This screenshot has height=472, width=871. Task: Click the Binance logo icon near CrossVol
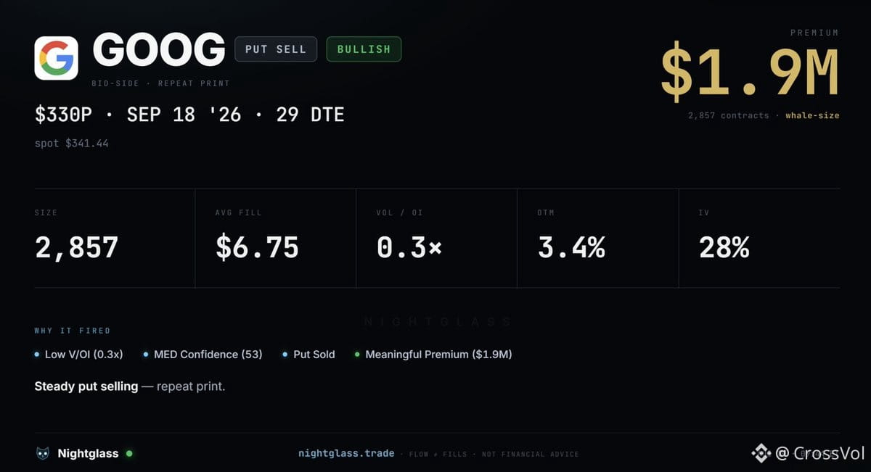pos(761,454)
